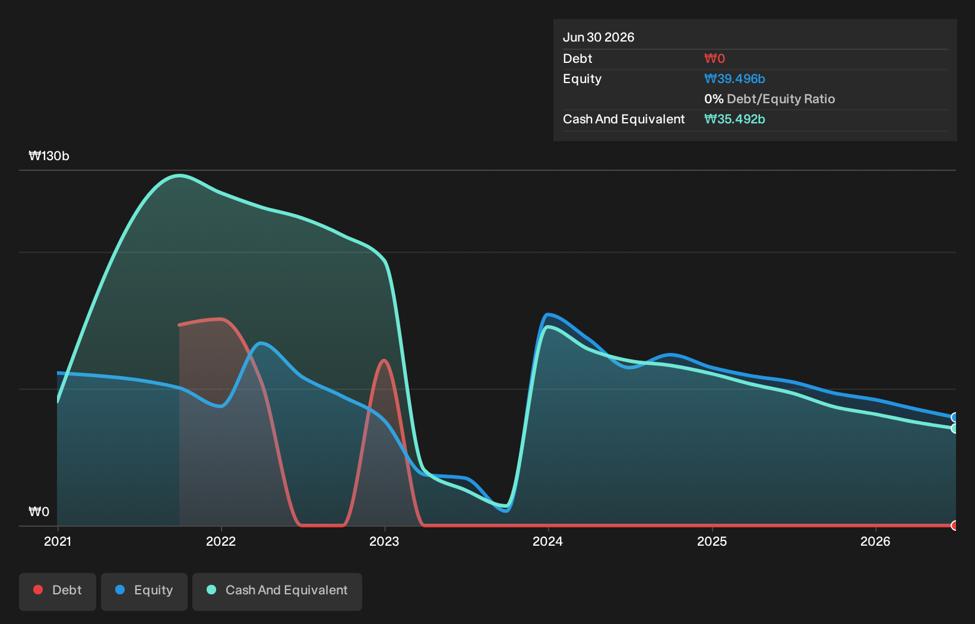Select the Cash And Equivalent endpoint marker
The height and width of the screenshot is (624, 975).
pyautogui.click(x=955, y=428)
